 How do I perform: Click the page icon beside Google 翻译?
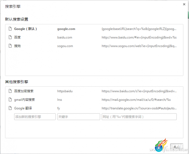pos(10,108)
